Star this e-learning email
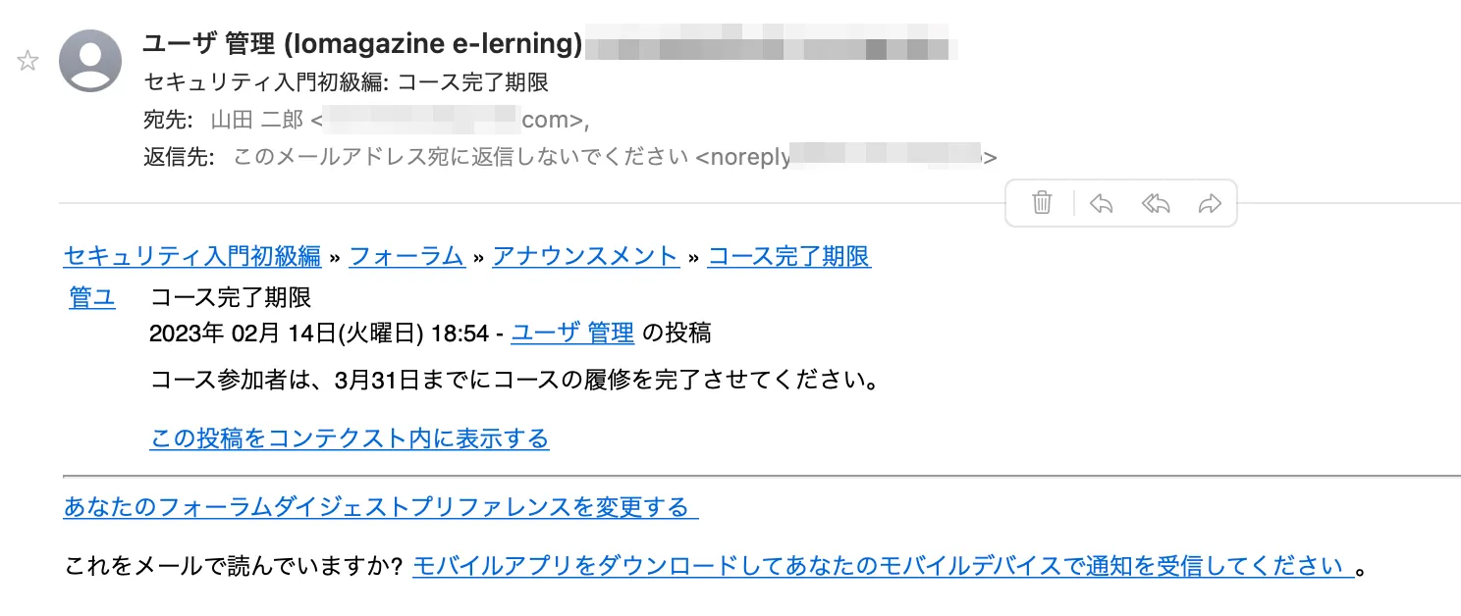This screenshot has height=616, width=1461. click(x=27, y=61)
